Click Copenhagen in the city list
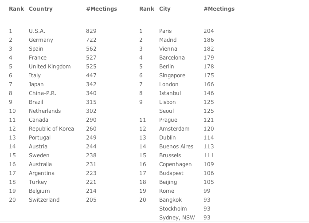The width and height of the screenshot is (309, 223). (x=176, y=164)
